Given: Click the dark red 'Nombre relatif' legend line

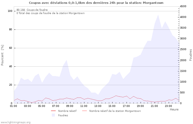Looking at the screenshot, I should coord(53,111).
